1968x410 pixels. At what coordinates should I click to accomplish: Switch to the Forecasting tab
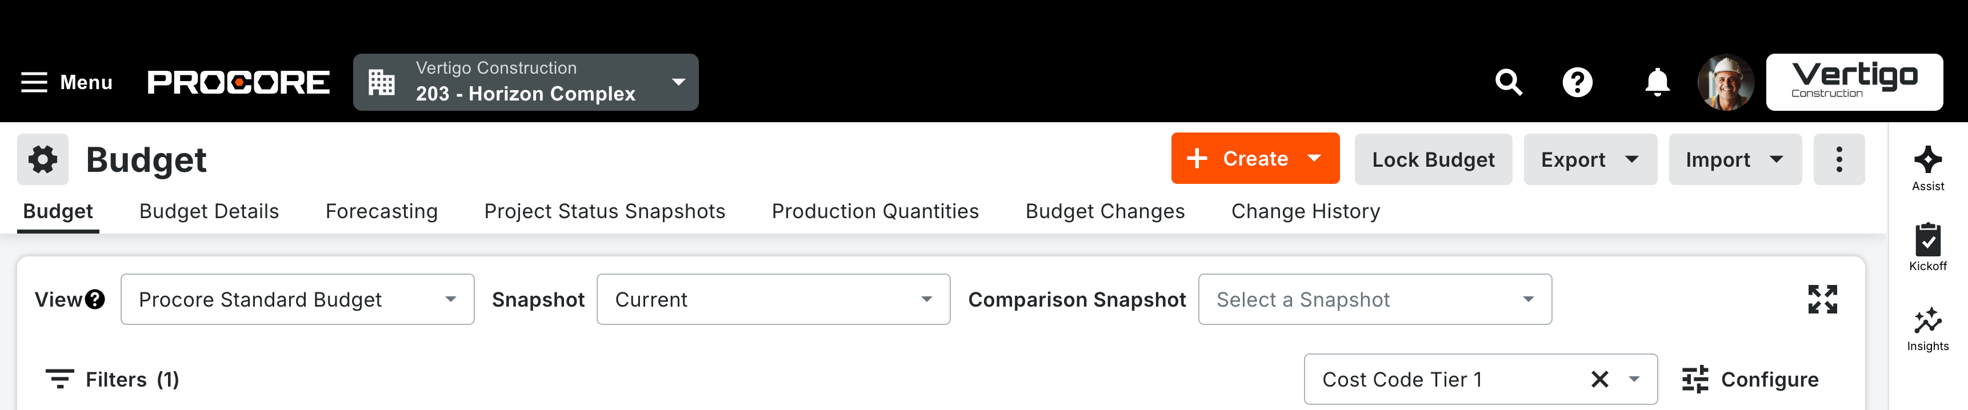381,211
